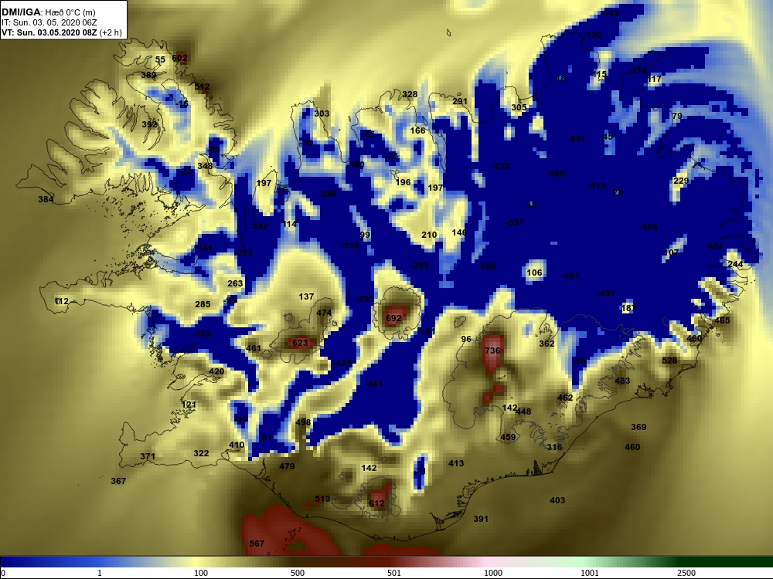This screenshot has width=773, height=579.
Task: Select the 403 offshore value
Action: [557, 499]
